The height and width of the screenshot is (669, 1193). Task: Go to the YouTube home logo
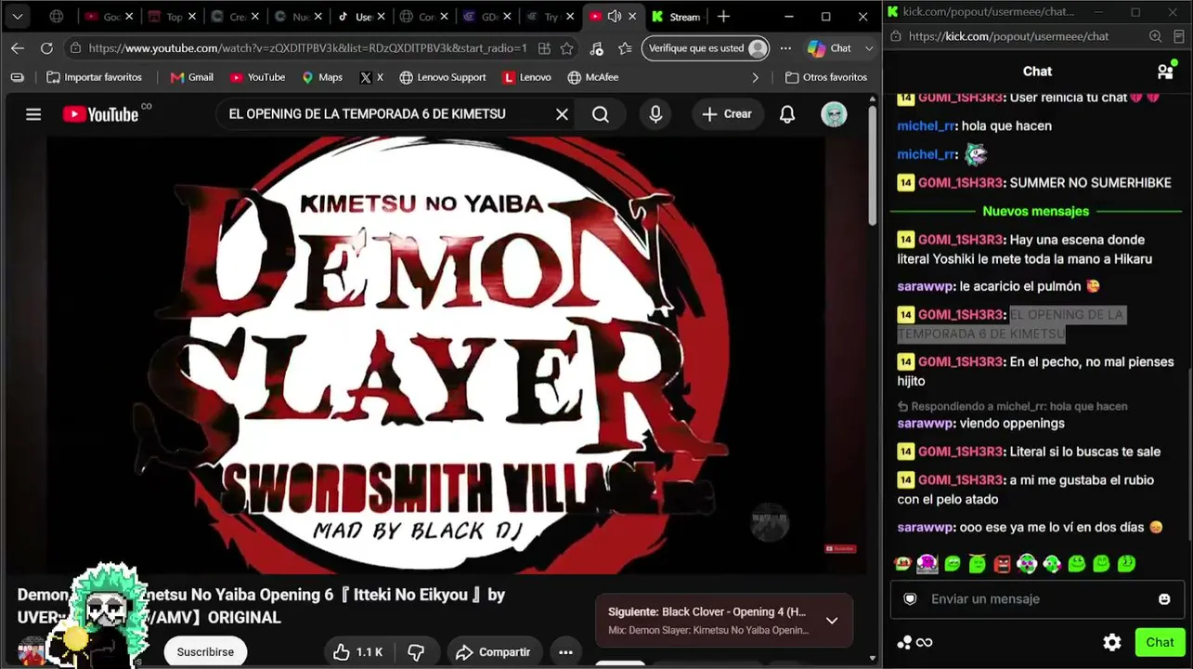point(100,114)
